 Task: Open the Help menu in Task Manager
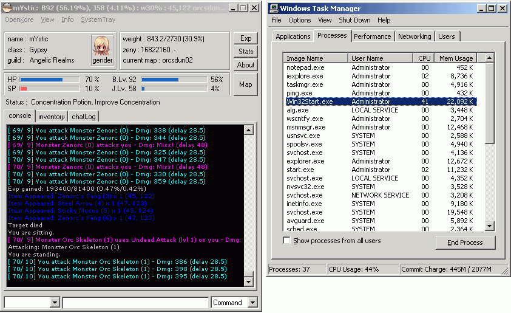click(384, 20)
